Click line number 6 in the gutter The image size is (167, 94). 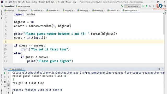[x=6, y=34]
